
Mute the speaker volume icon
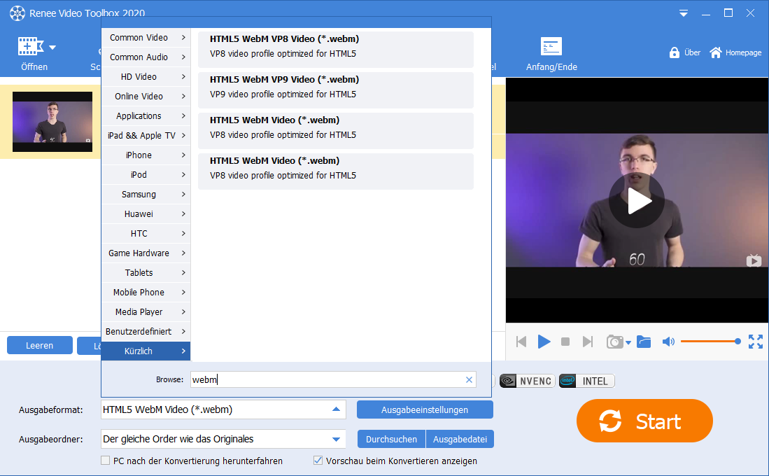(668, 342)
